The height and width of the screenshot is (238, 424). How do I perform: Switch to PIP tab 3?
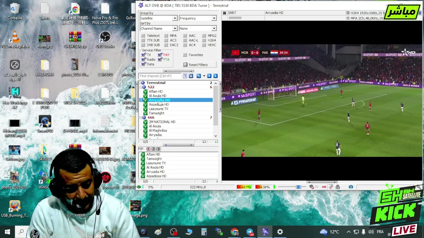tap(158, 149)
